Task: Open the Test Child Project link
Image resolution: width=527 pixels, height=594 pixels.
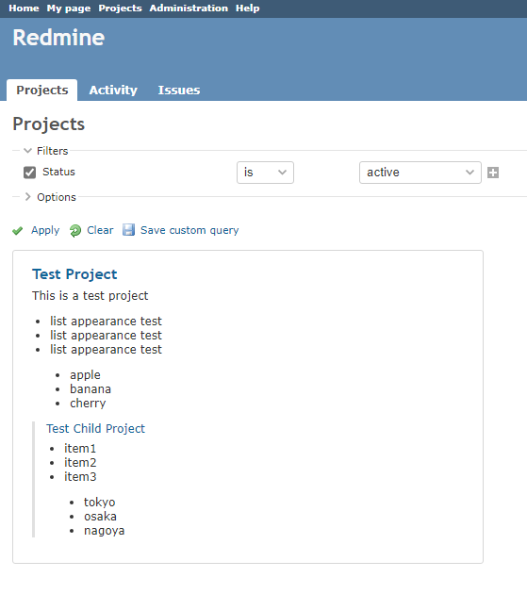Action: pos(95,428)
